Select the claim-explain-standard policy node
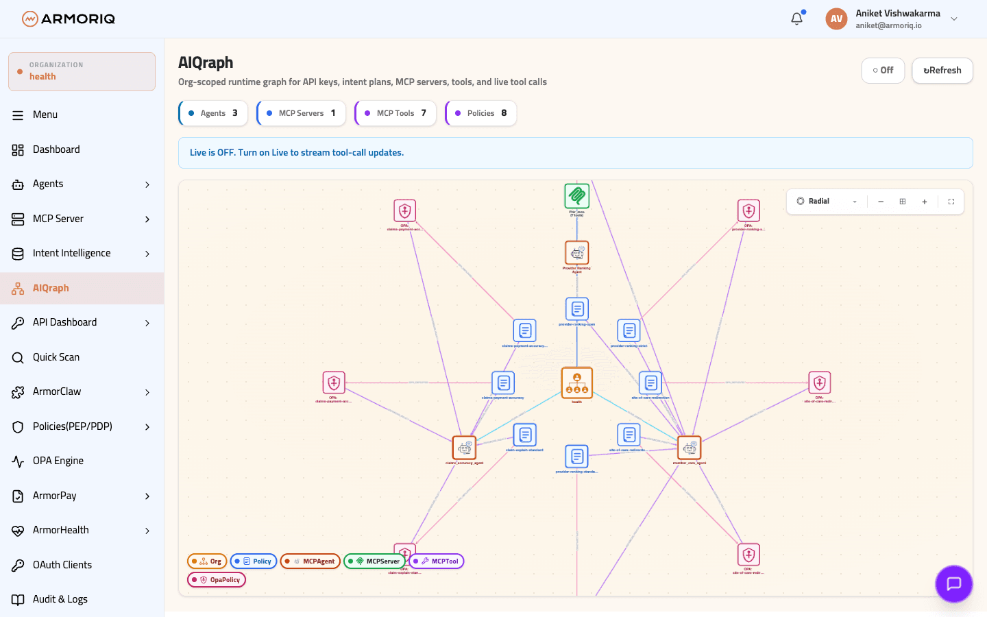The width and height of the screenshot is (987, 617). (x=525, y=435)
